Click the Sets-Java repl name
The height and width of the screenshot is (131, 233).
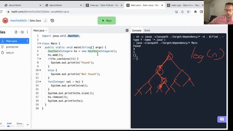[x=35, y=21]
